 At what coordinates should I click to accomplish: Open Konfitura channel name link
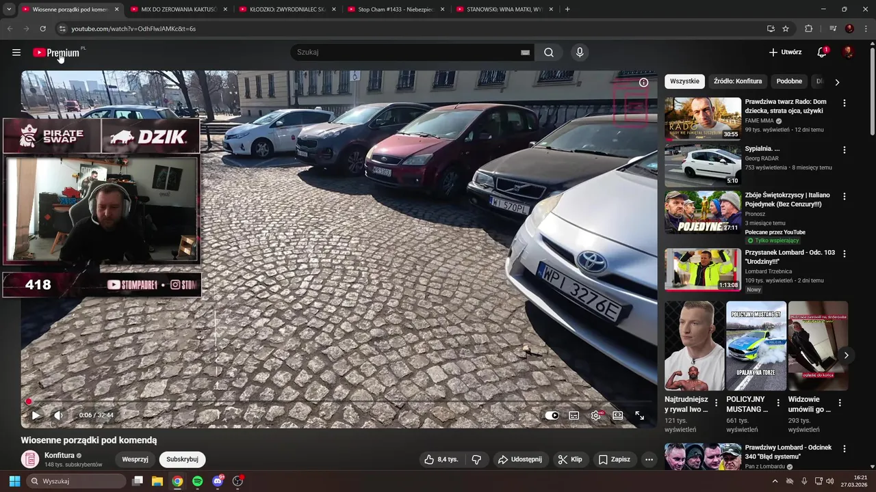click(60, 456)
